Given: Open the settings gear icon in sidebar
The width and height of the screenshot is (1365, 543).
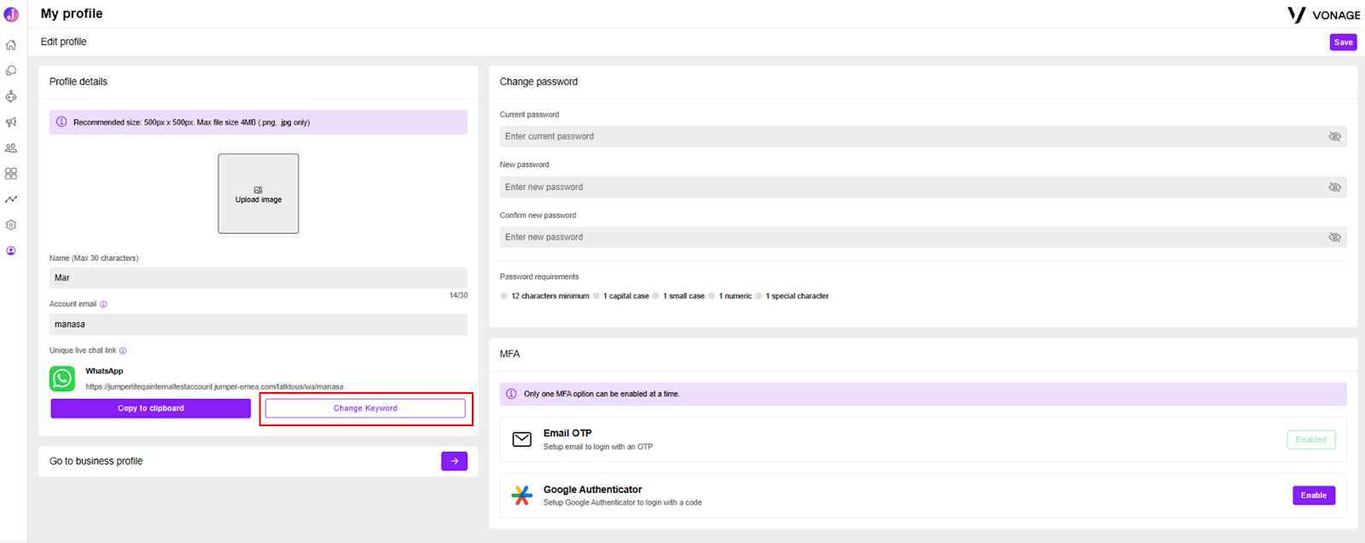Looking at the screenshot, I should pos(11,225).
